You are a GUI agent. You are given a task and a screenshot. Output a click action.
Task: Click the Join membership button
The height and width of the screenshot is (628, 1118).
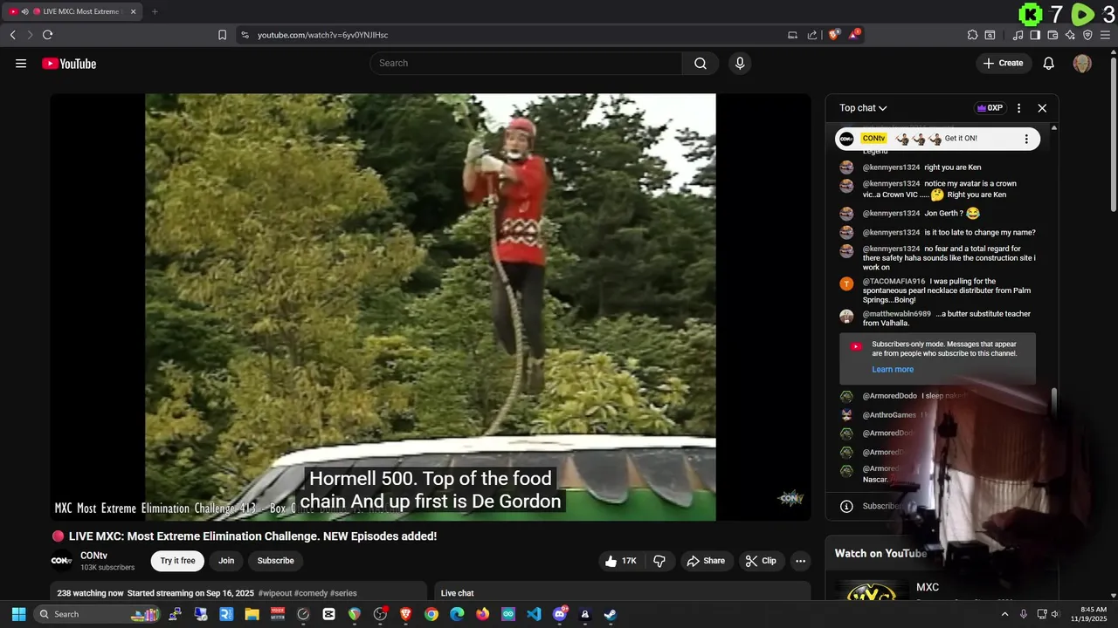point(226,561)
